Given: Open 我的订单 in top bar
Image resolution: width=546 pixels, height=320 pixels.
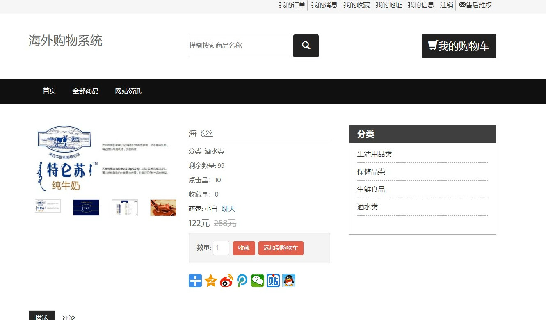Looking at the screenshot, I should click(x=292, y=5).
